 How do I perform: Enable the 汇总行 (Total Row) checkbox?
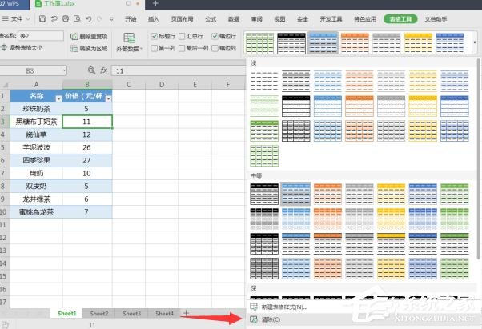tap(184, 36)
